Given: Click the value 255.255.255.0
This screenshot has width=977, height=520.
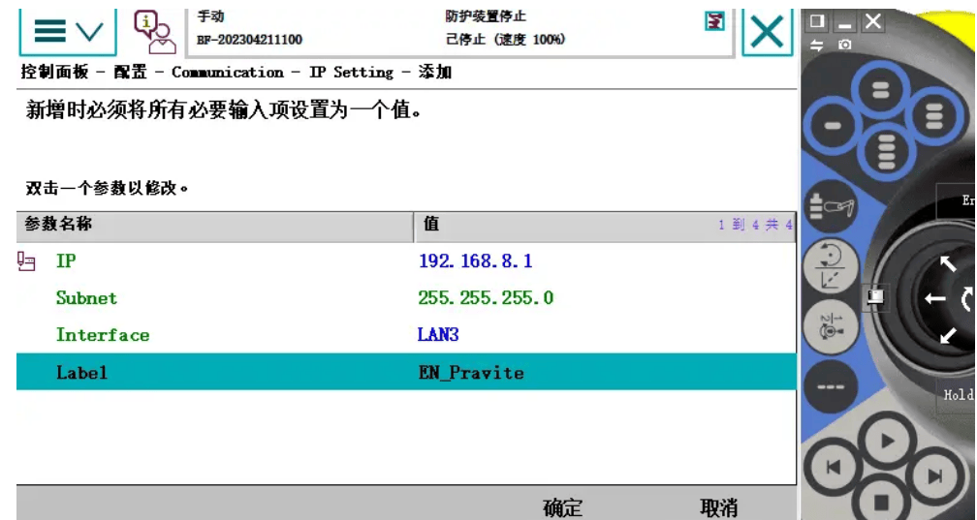Looking at the screenshot, I should [486, 297].
